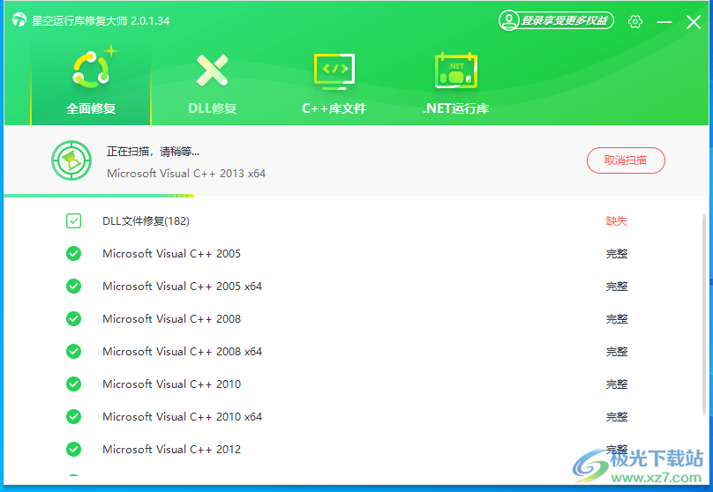
Task: Click the 缺失 status of DLL文件修复
Action: coord(616,221)
